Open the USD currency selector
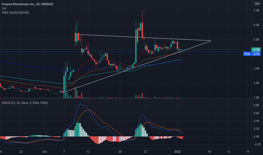 point(257,4)
